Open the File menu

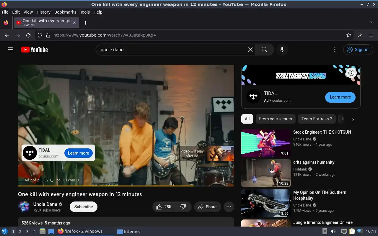point(5,12)
